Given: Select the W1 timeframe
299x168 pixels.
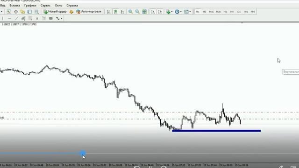Looking at the screenshot, I should 246,12.
